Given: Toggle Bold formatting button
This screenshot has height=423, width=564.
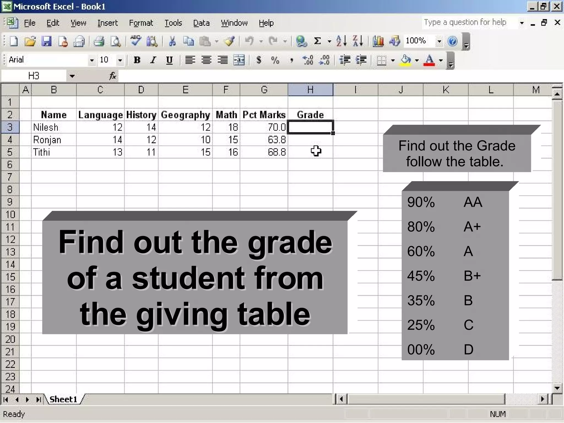Looking at the screenshot, I should click(137, 60).
